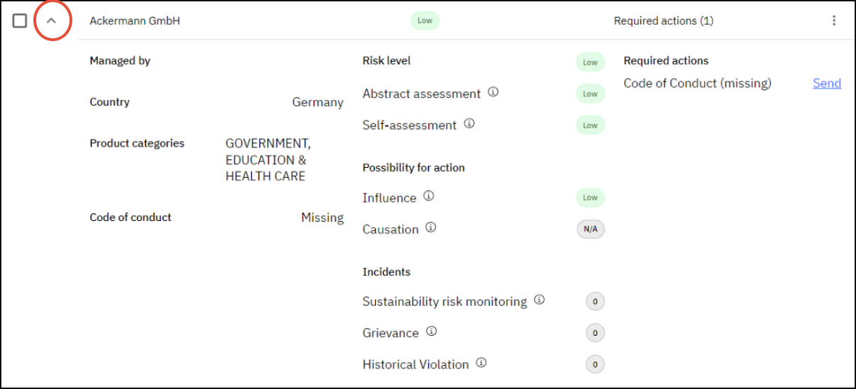Screen dimensions: 856x389
Task: Click the Low badge in row header
Action: (x=425, y=21)
